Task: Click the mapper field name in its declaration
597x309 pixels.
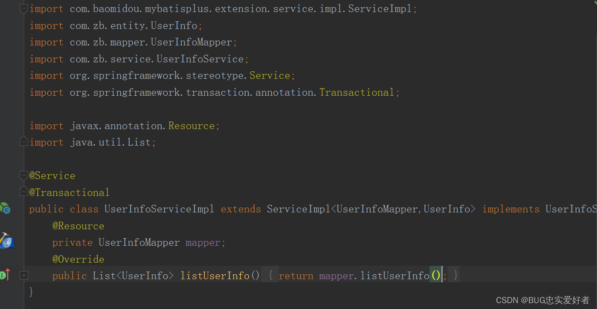Action: [203, 243]
